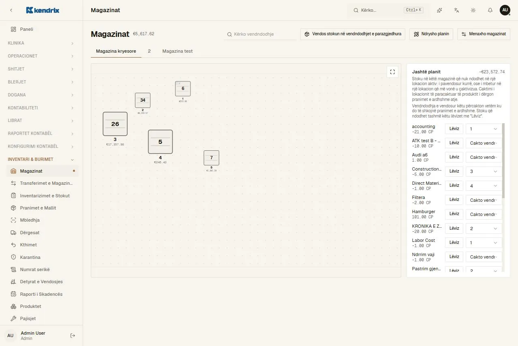Screen dimensions: 518x346
Task: Switch to Magazina kryesore tab
Action: coord(116,51)
